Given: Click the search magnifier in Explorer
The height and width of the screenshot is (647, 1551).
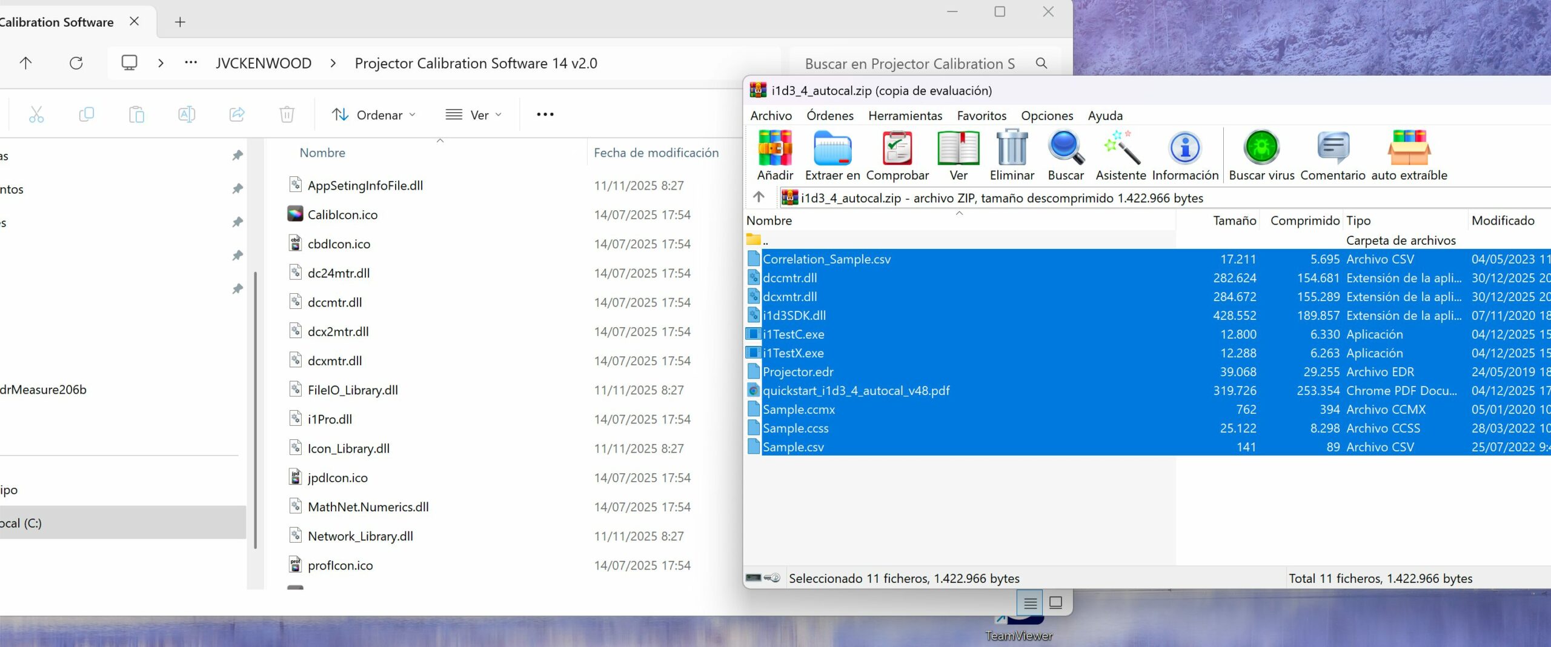Looking at the screenshot, I should (1041, 63).
